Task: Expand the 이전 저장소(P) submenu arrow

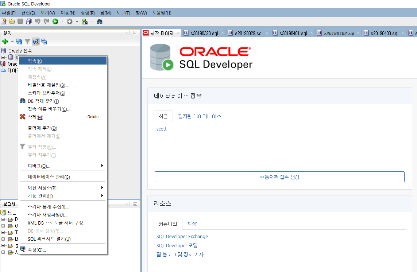Action: coord(102,187)
